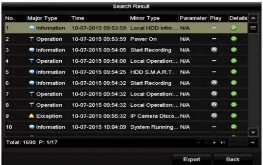This screenshot has height=165, width=263.
Task: Open details for row 2 Power On
Action: [234, 39]
